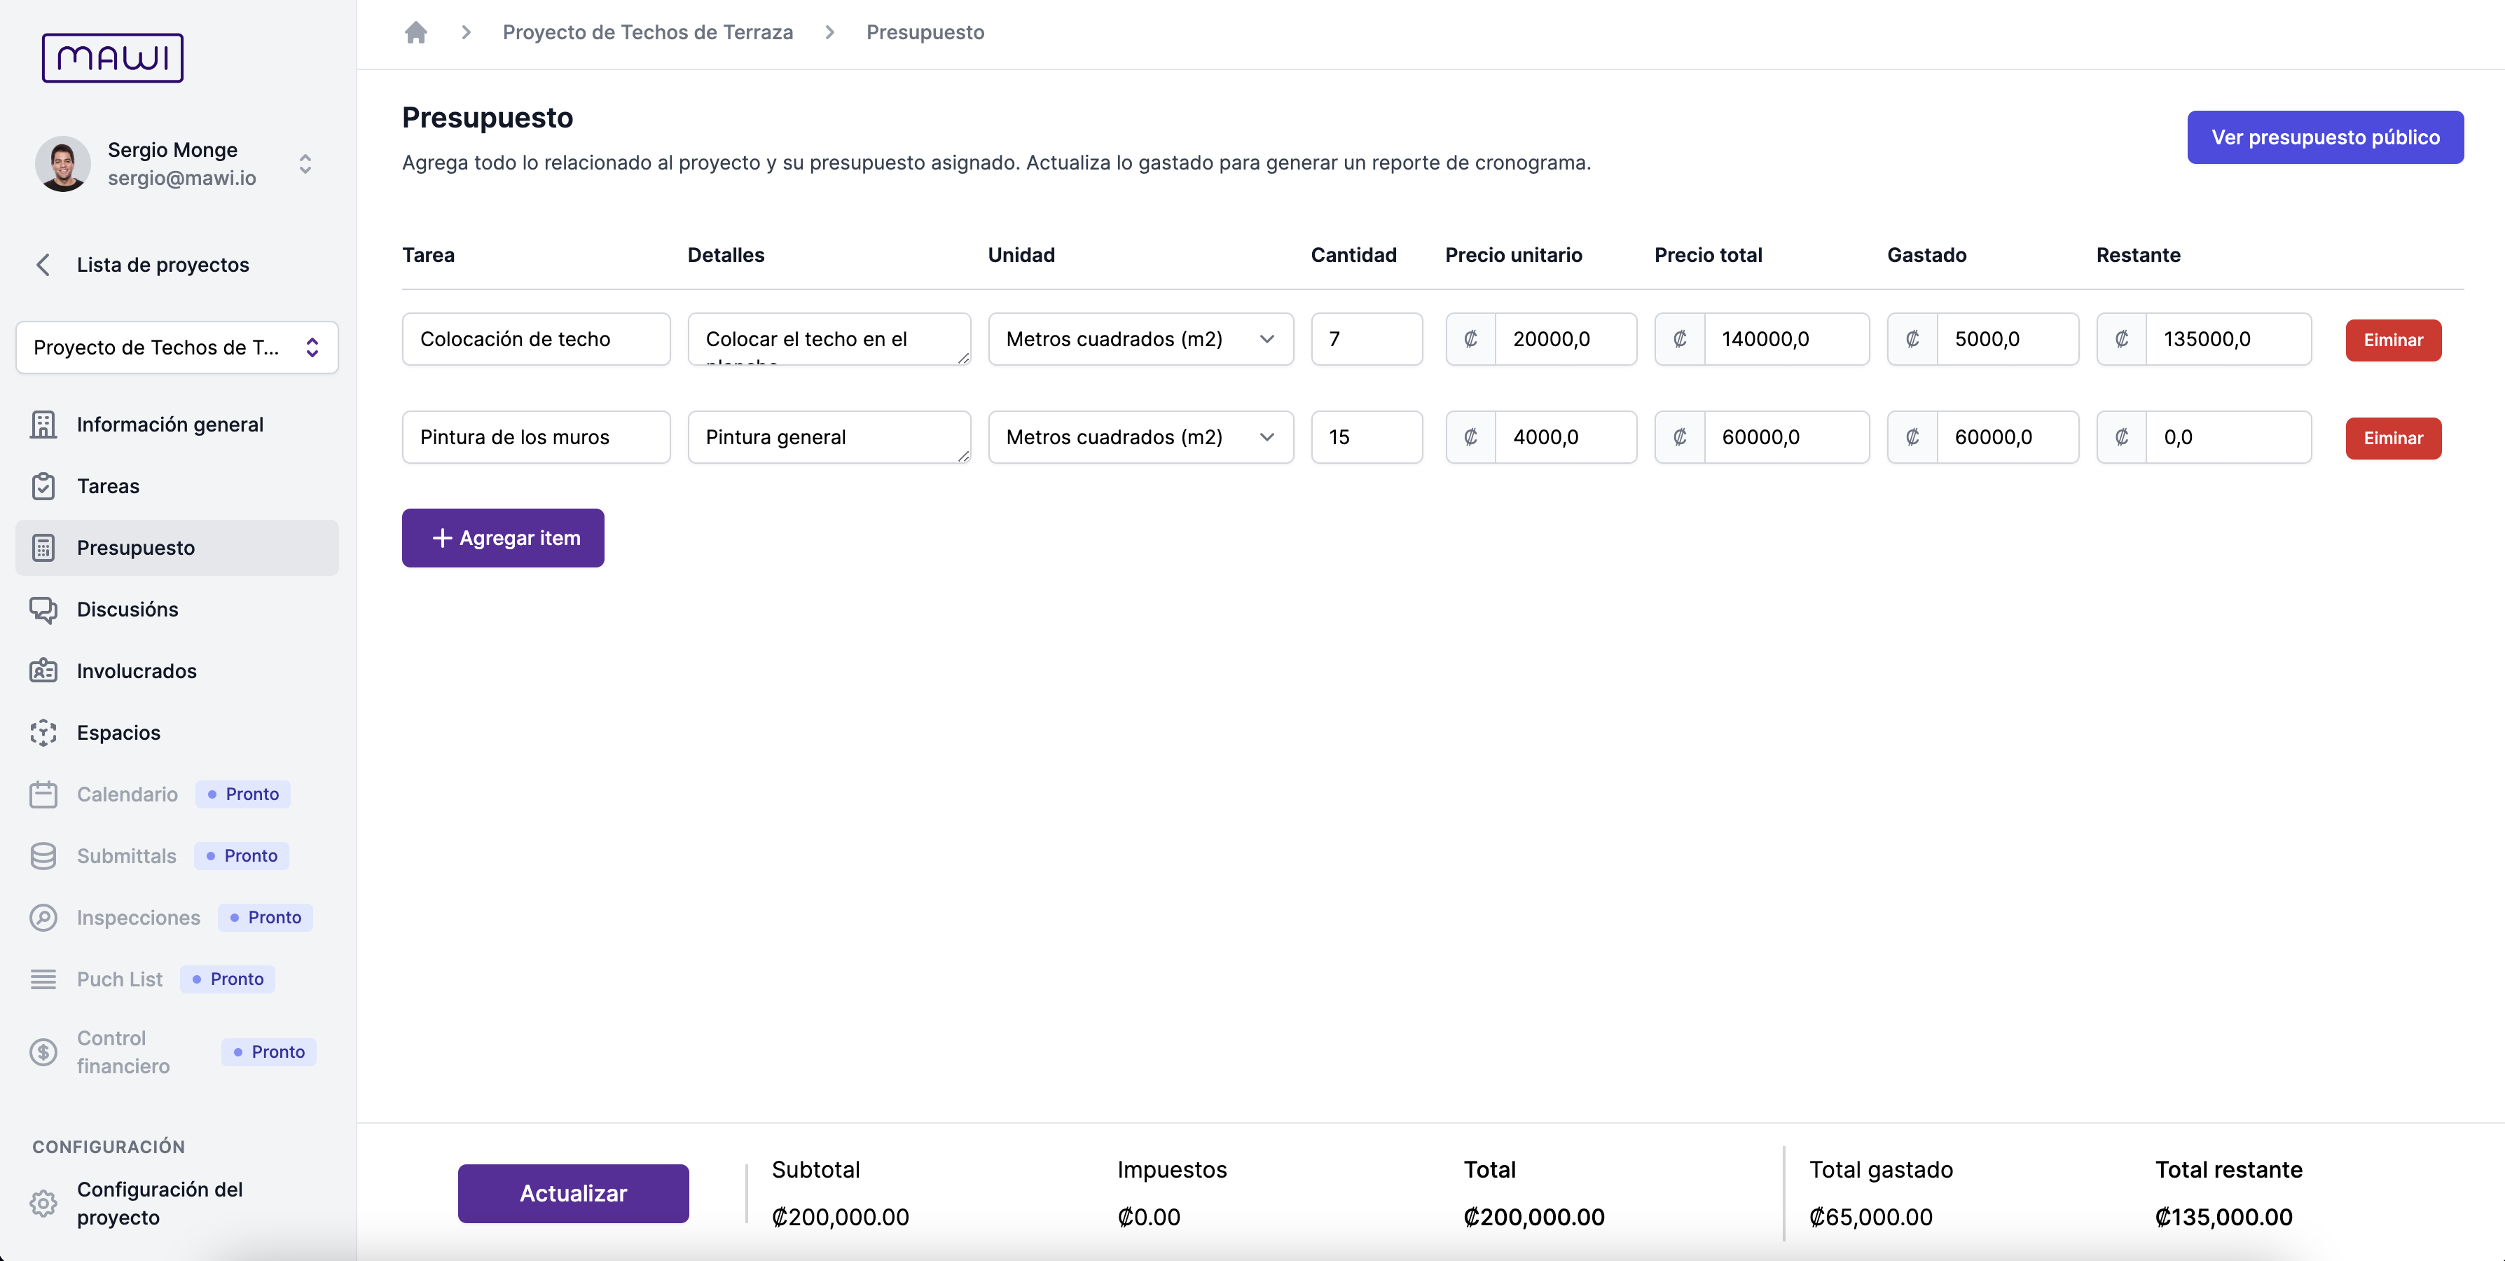Click the Discusións chat bubble icon

coord(43,609)
